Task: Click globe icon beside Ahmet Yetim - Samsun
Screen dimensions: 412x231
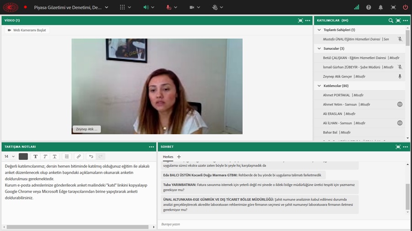Action: coord(400,104)
